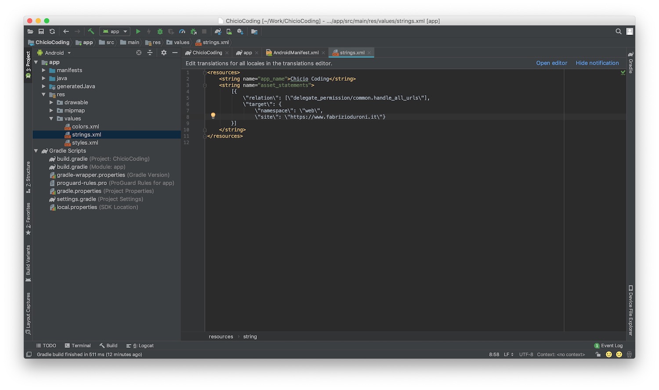The width and height of the screenshot is (659, 390).
Task: Click Hide notification link
Action: (597, 63)
